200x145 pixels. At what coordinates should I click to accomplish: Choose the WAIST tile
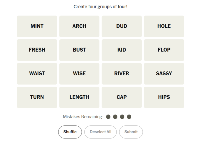pyautogui.click(x=37, y=74)
